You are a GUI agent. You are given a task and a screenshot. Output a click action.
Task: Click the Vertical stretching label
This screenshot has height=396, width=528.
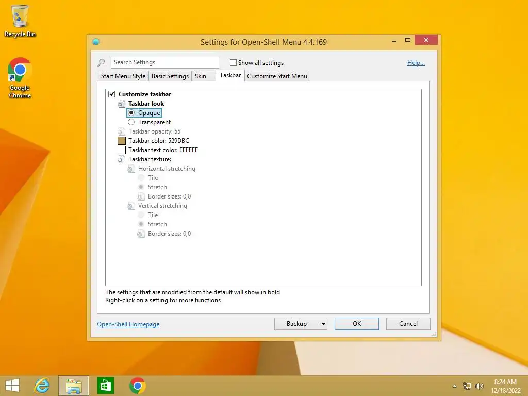(x=162, y=206)
